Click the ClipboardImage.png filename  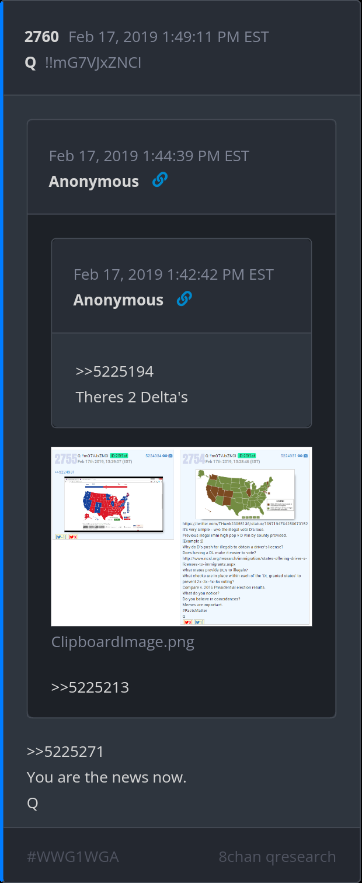(x=123, y=642)
